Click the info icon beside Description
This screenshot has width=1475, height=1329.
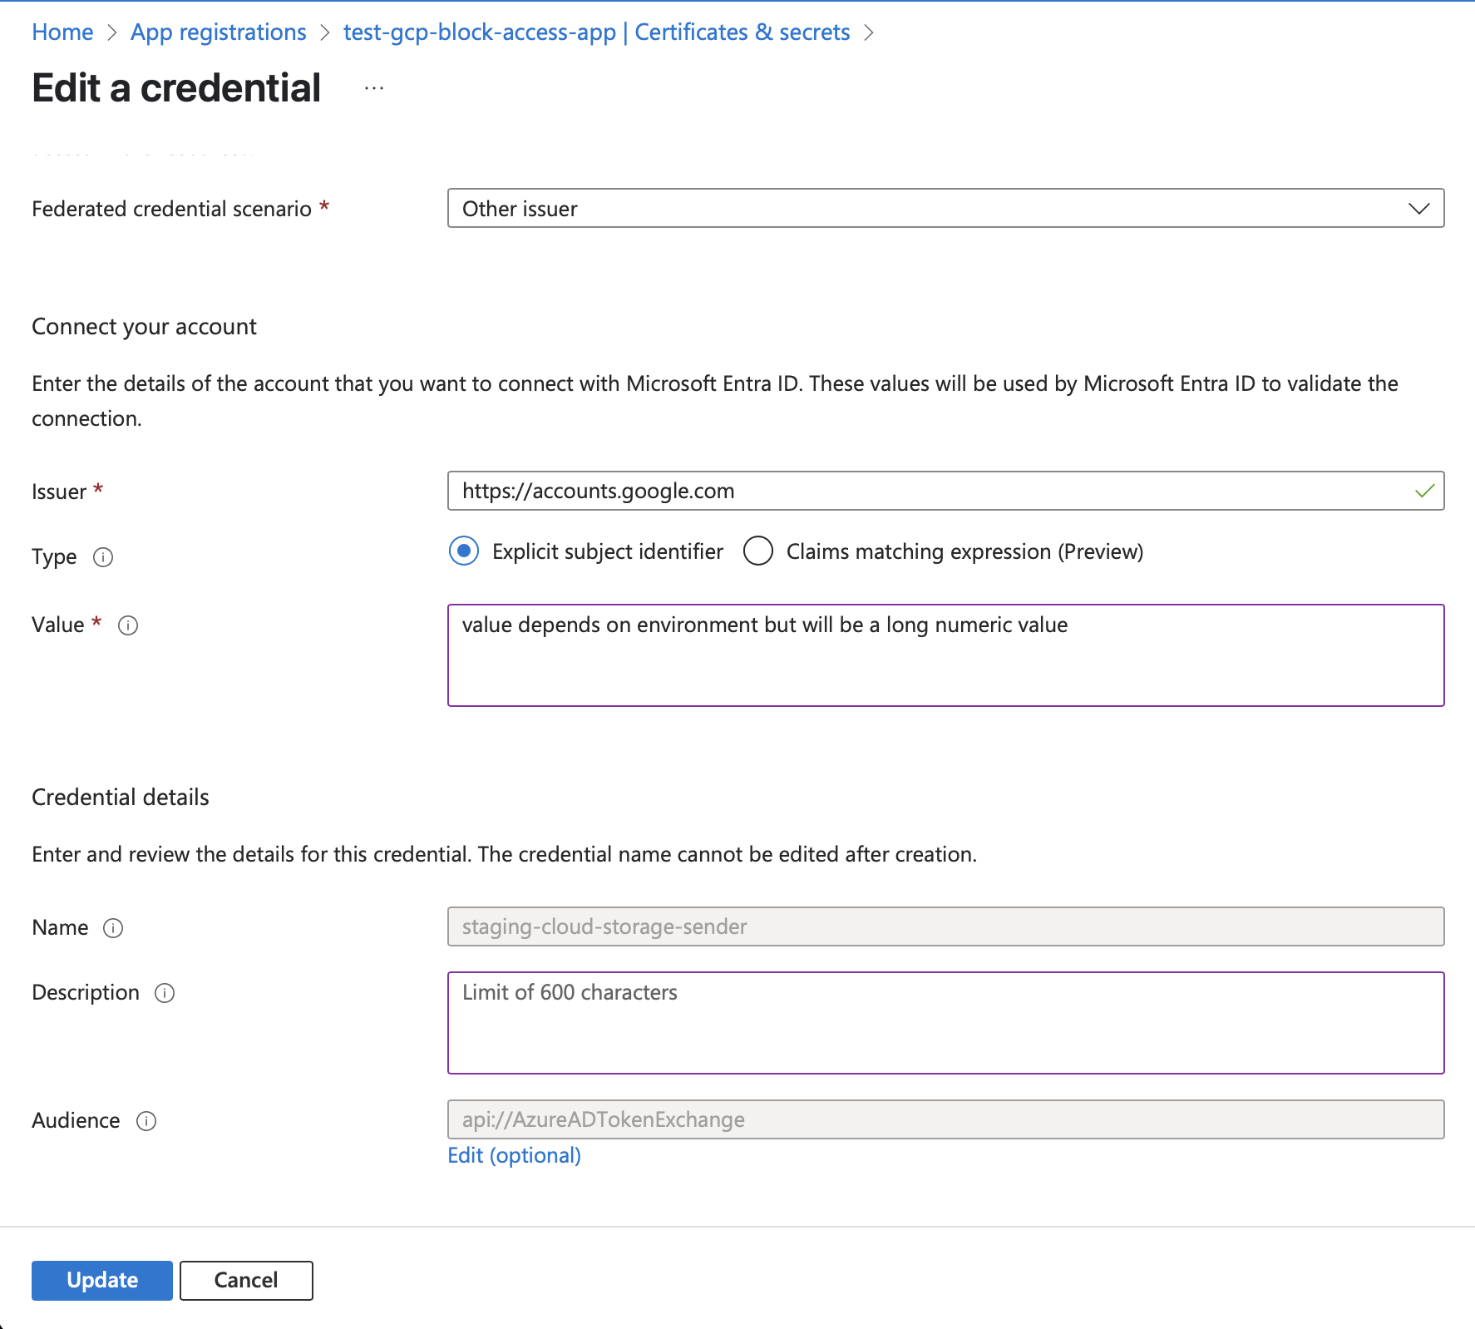(165, 993)
